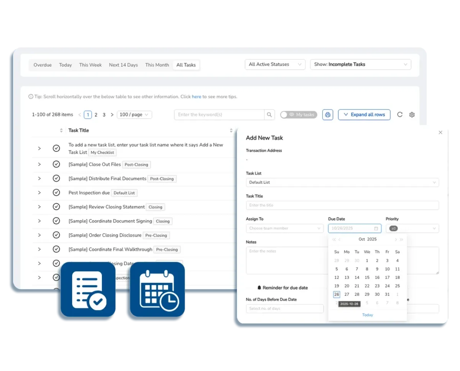Go to next page of tasks
Image resolution: width=460 pixels, height=371 pixels.
(x=112, y=115)
